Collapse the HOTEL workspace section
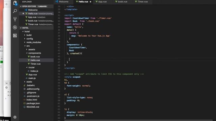216x121 pixels. (x=21, y=28)
